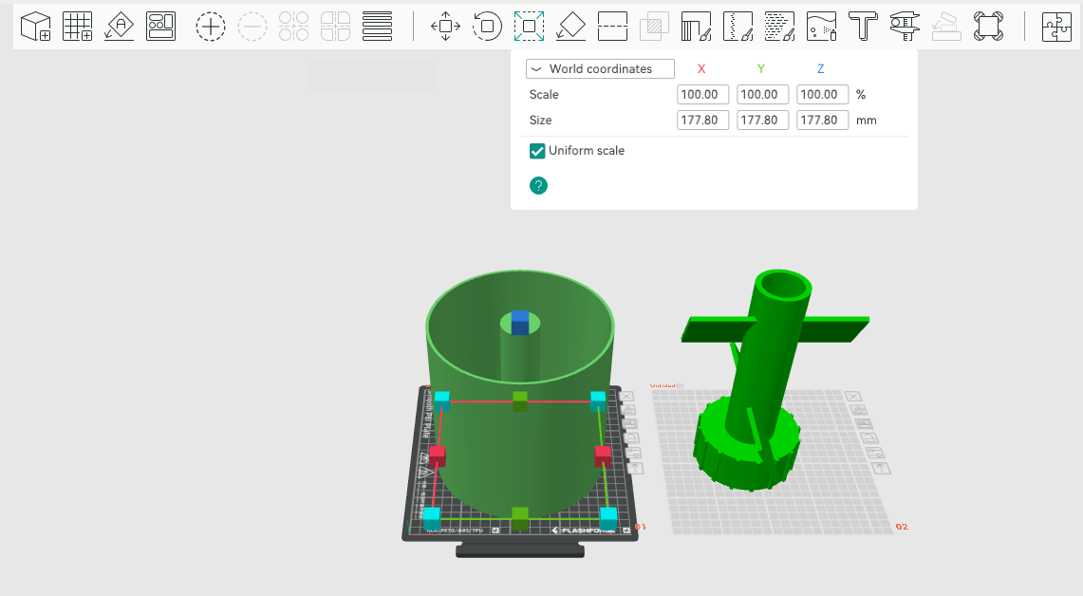
Task: Open the Seam painting tool
Action: click(738, 27)
